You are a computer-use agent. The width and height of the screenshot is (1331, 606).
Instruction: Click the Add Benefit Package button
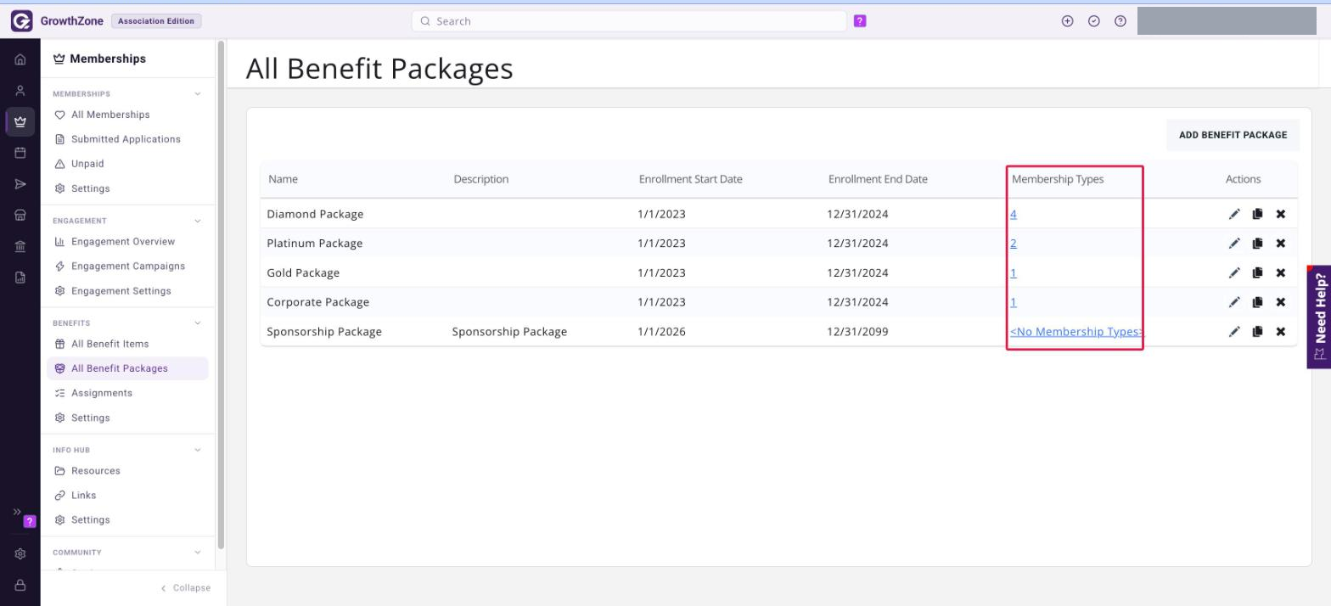pos(1233,135)
